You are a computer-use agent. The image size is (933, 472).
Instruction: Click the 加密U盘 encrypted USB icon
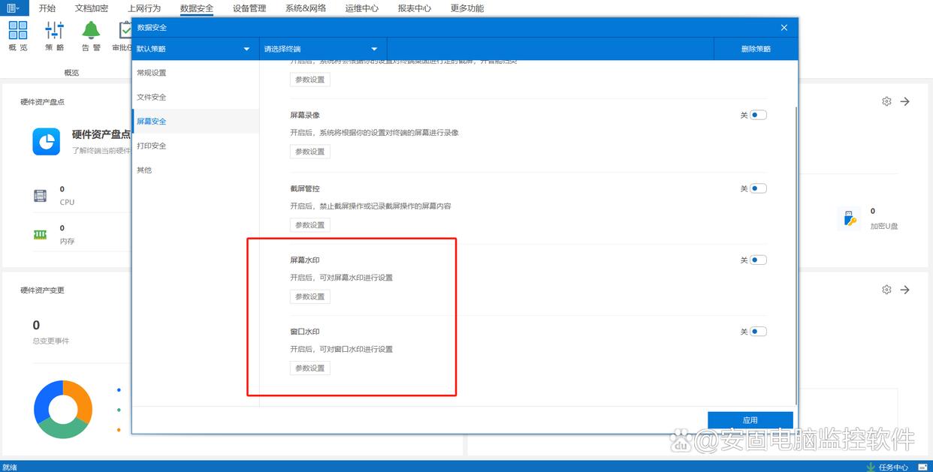pos(849,218)
